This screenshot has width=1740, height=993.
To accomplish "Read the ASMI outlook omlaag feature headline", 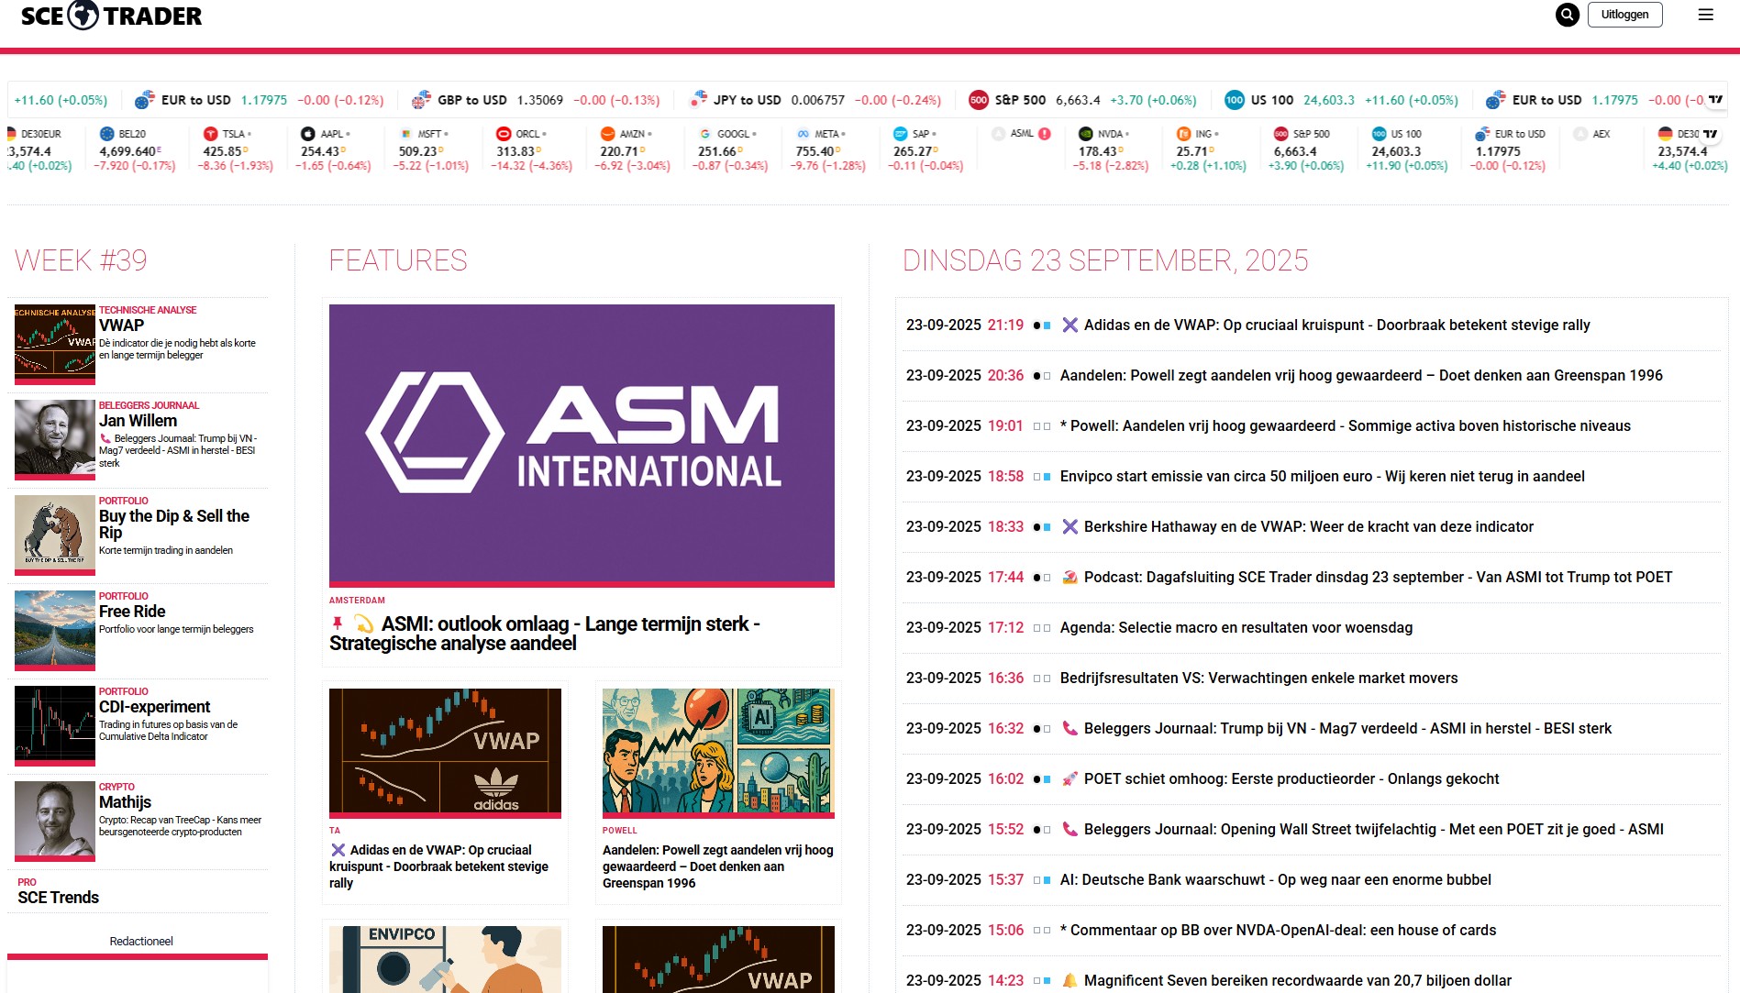I will [x=545, y=634].
